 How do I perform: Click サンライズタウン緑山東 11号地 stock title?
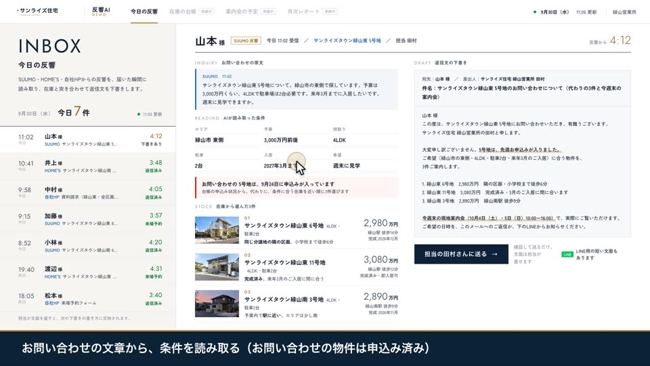(x=285, y=263)
